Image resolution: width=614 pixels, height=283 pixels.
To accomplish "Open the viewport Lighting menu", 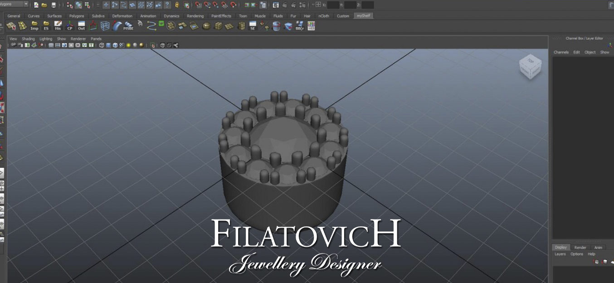I will [x=46, y=39].
